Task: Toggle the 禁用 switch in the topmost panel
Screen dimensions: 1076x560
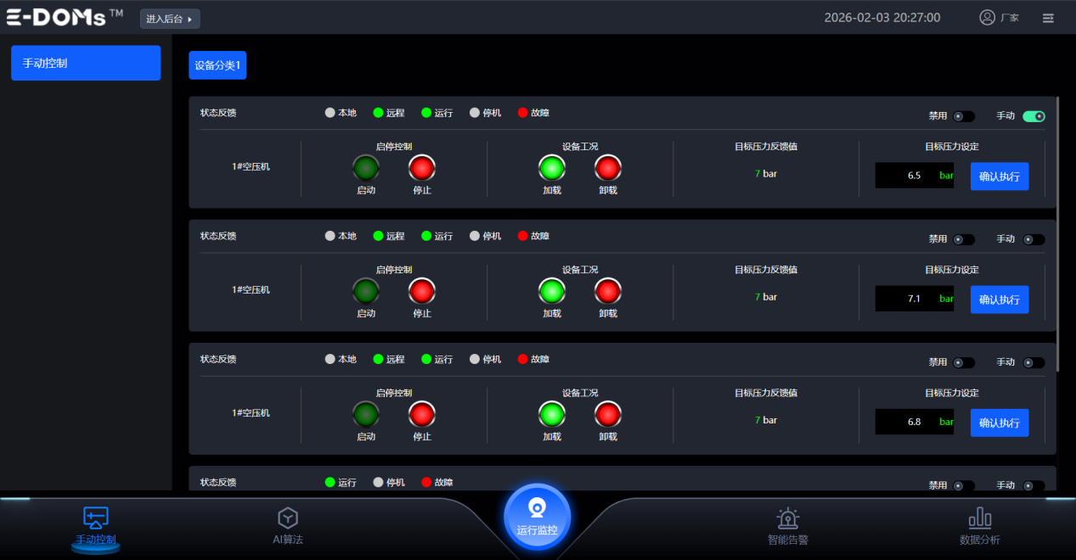Action: pyautogui.click(x=963, y=116)
